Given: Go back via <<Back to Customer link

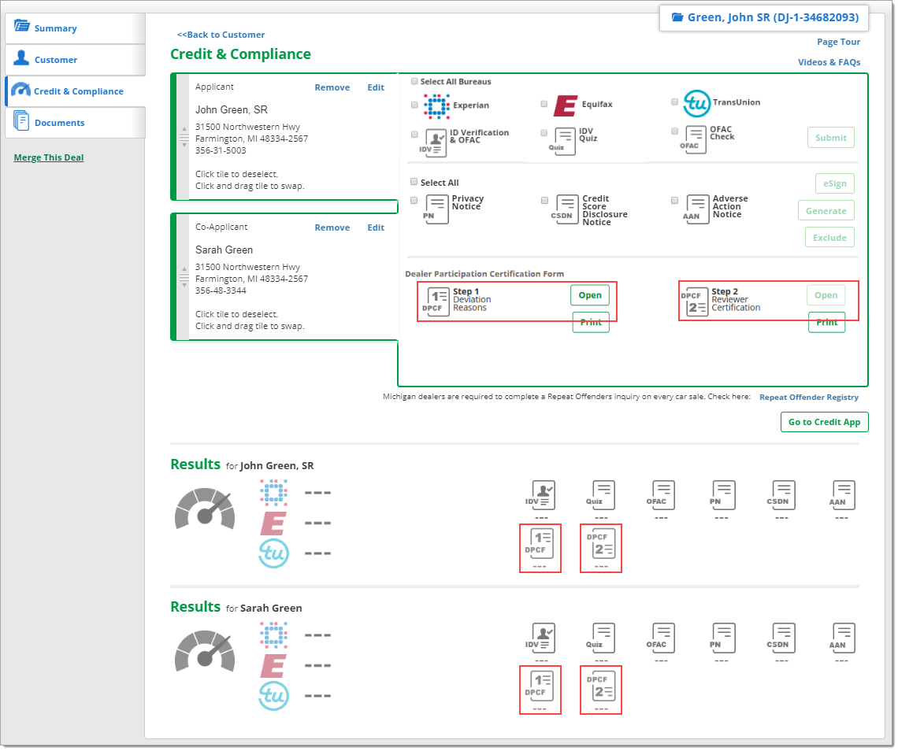Looking at the screenshot, I should (221, 35).
